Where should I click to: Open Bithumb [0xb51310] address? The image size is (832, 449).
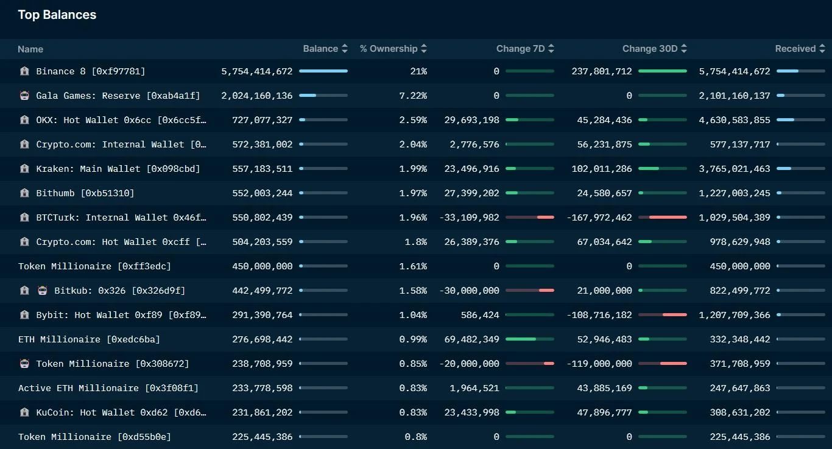click(x=85, y=193)
